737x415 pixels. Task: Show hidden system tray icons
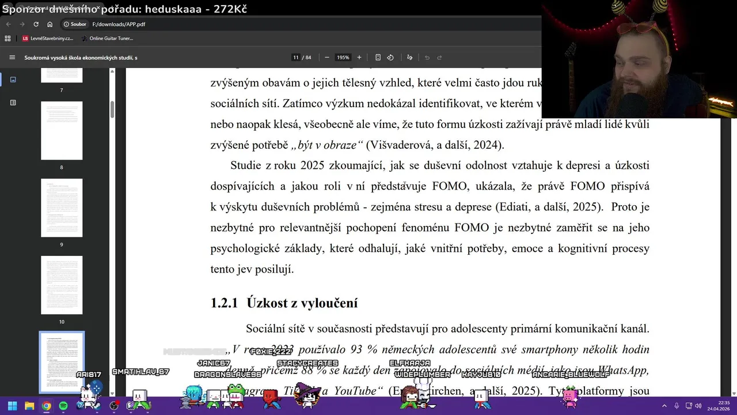(x=665, y=406)
